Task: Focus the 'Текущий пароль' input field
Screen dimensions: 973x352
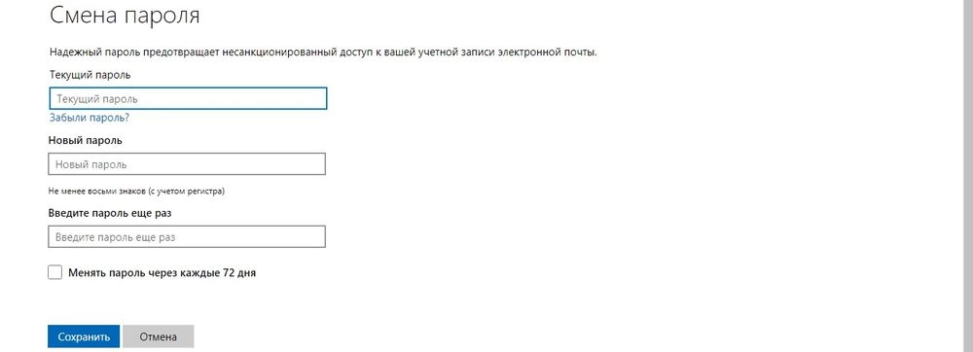Action: tap(188, 98)
